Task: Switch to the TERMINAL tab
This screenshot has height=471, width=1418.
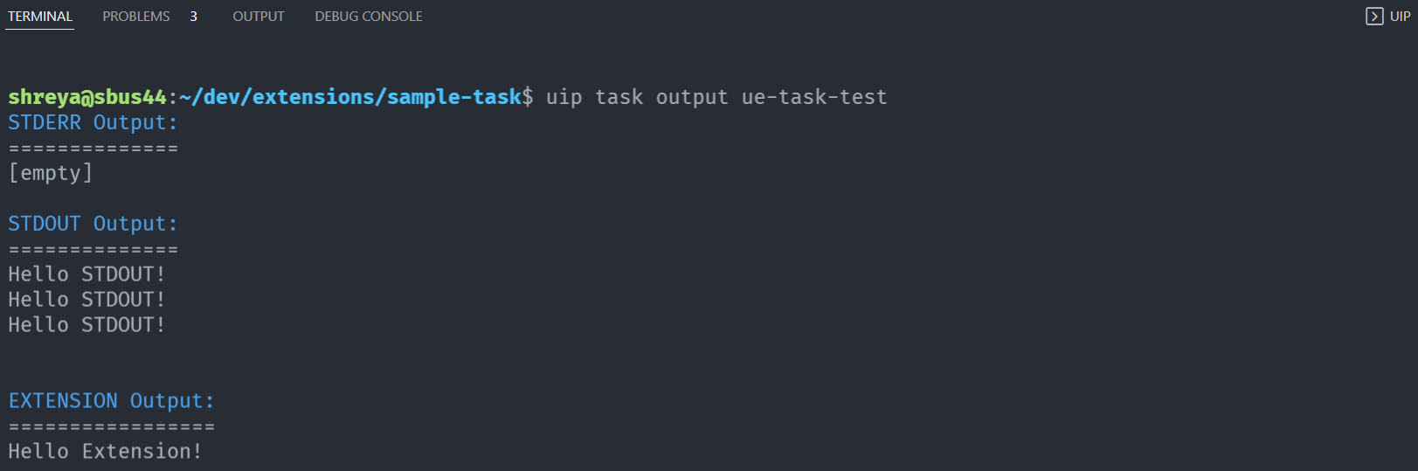Action: click(x=40, y=17)
